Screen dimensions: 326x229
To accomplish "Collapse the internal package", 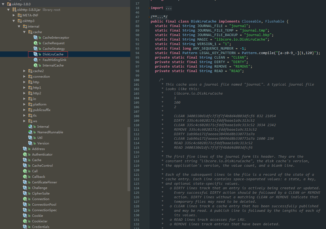I will (19, 27).
